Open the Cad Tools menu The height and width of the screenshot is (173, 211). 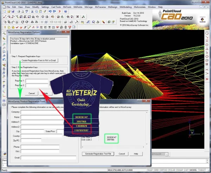point(56,7)
